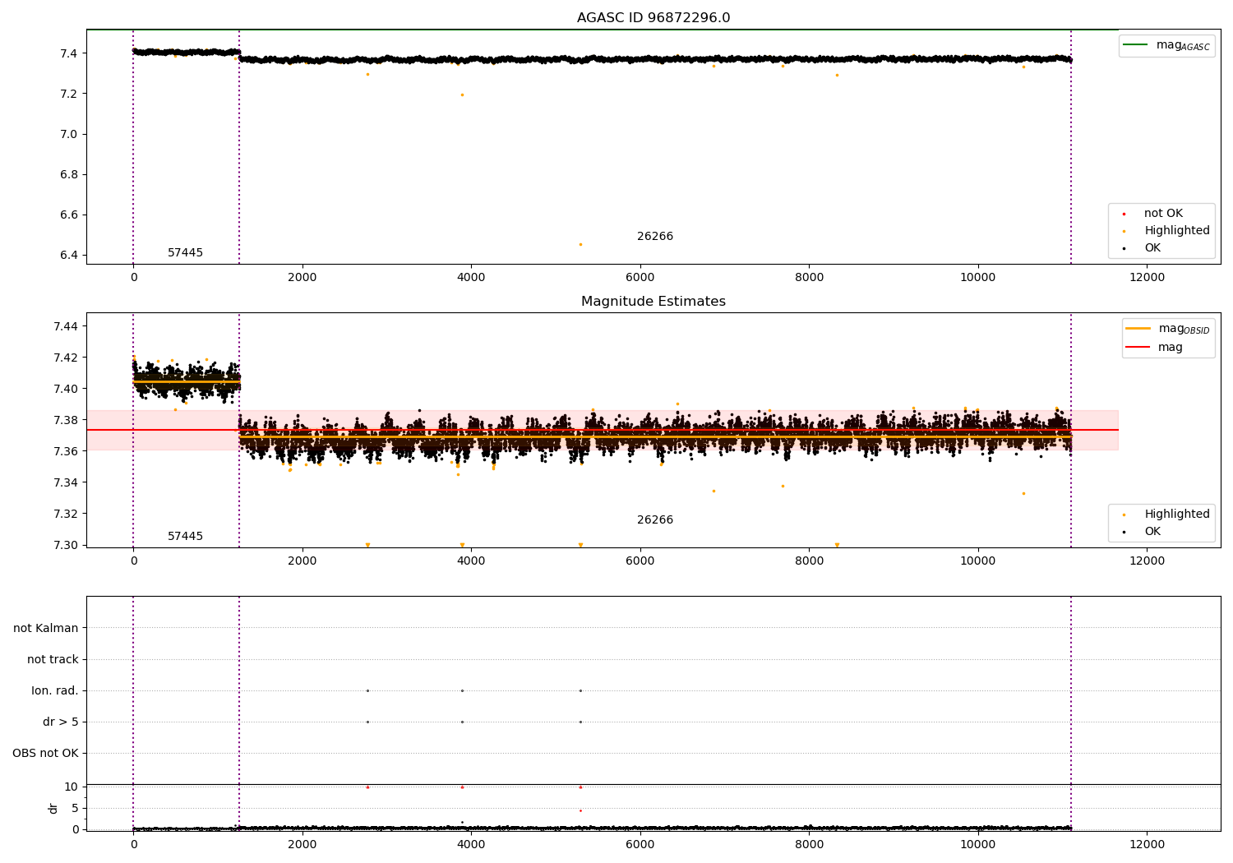The image size is (1233, 863).
Task: Click the 'OBS not OK' row label
Action: [x=45, y=753]
